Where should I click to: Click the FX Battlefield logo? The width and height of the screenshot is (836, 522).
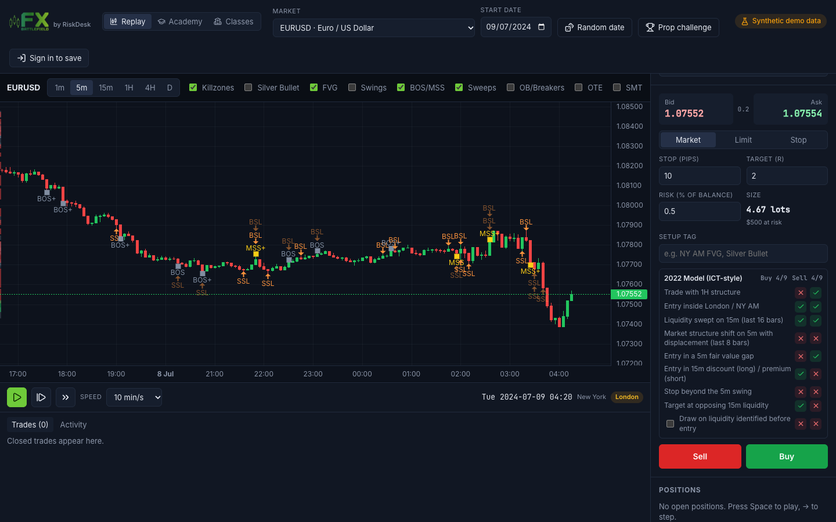click(29, 21)
